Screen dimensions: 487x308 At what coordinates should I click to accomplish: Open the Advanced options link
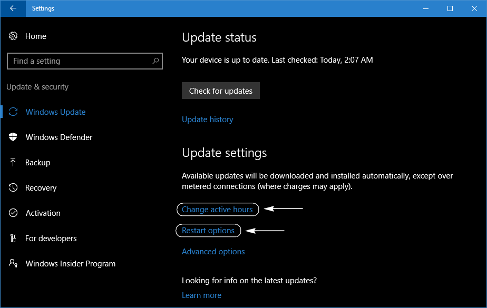click(213, 252)
